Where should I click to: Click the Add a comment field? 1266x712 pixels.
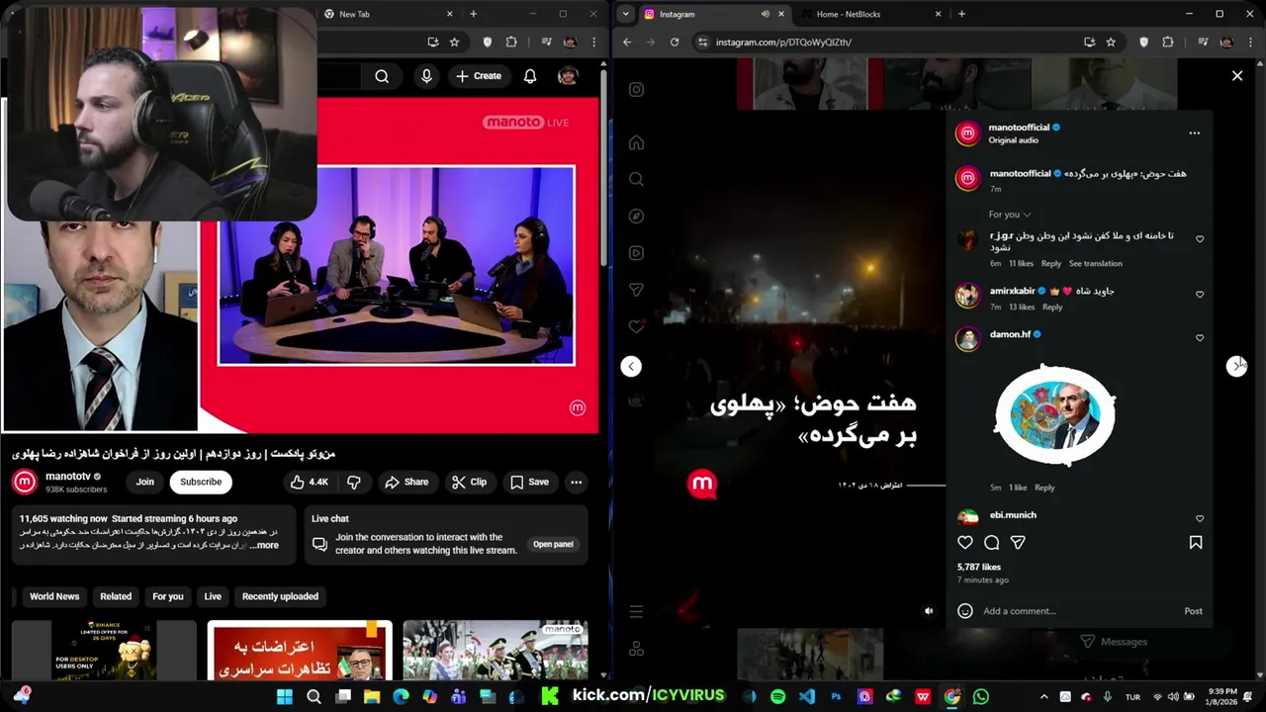click(1078, 611)
